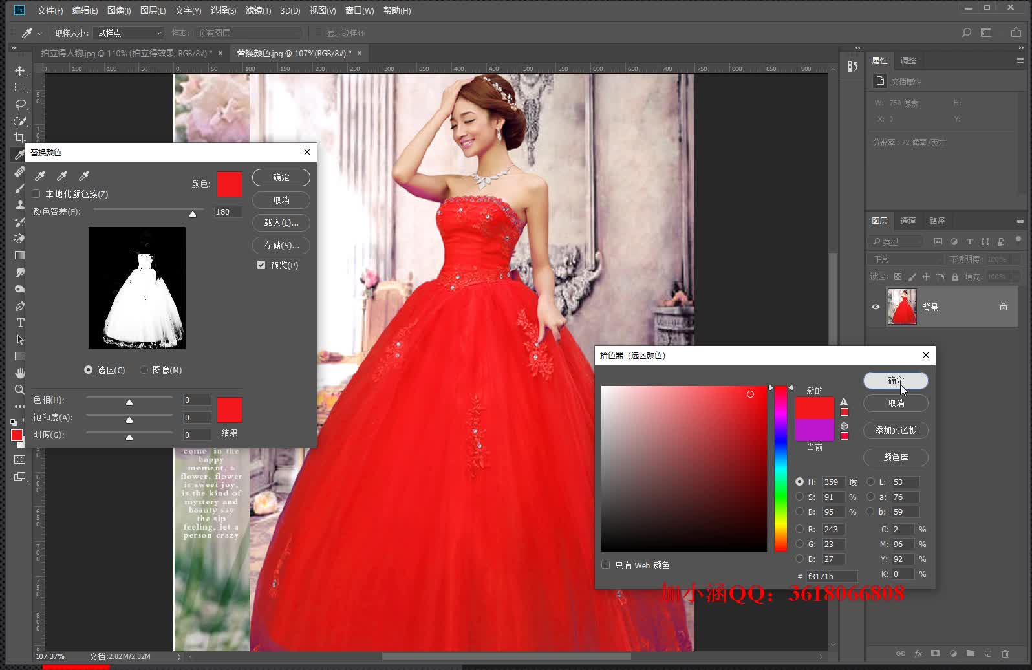Click the hex color input field
Image resolution: width=1032 pixels, height=670 pixels.
click(x=830, y=576)
